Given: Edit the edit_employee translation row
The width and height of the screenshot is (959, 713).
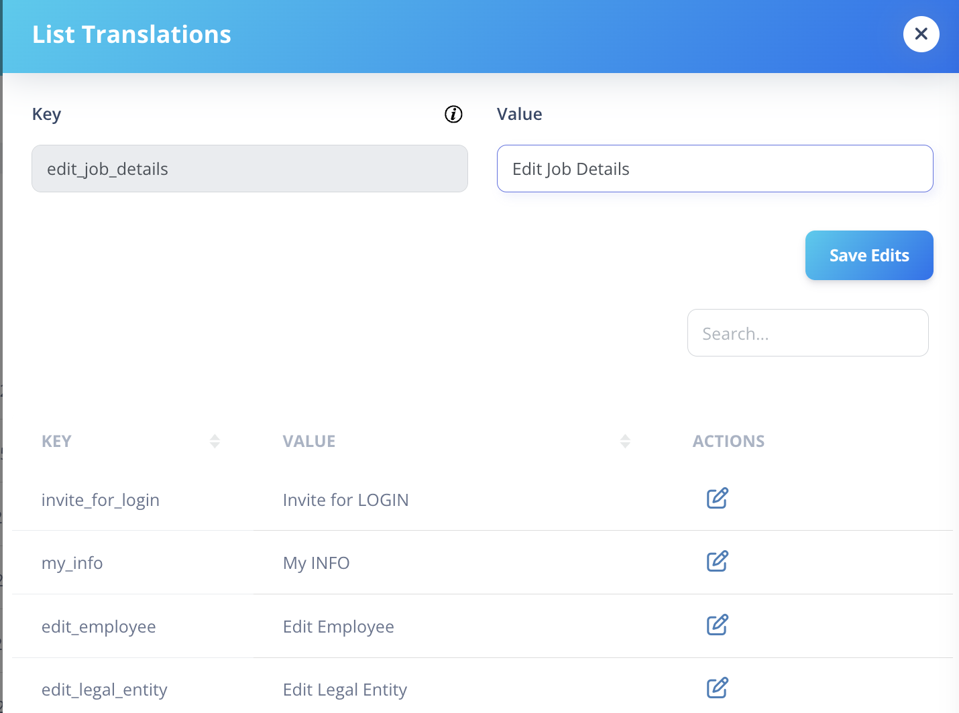Looking at the screenshot, I should (x=717, y=625).
